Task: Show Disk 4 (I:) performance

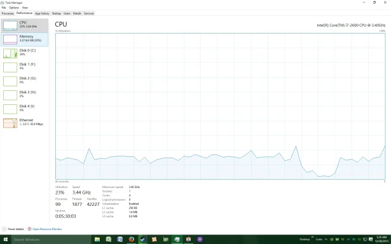Action: 24,109
